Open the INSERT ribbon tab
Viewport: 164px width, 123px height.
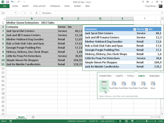pos(26,6)
